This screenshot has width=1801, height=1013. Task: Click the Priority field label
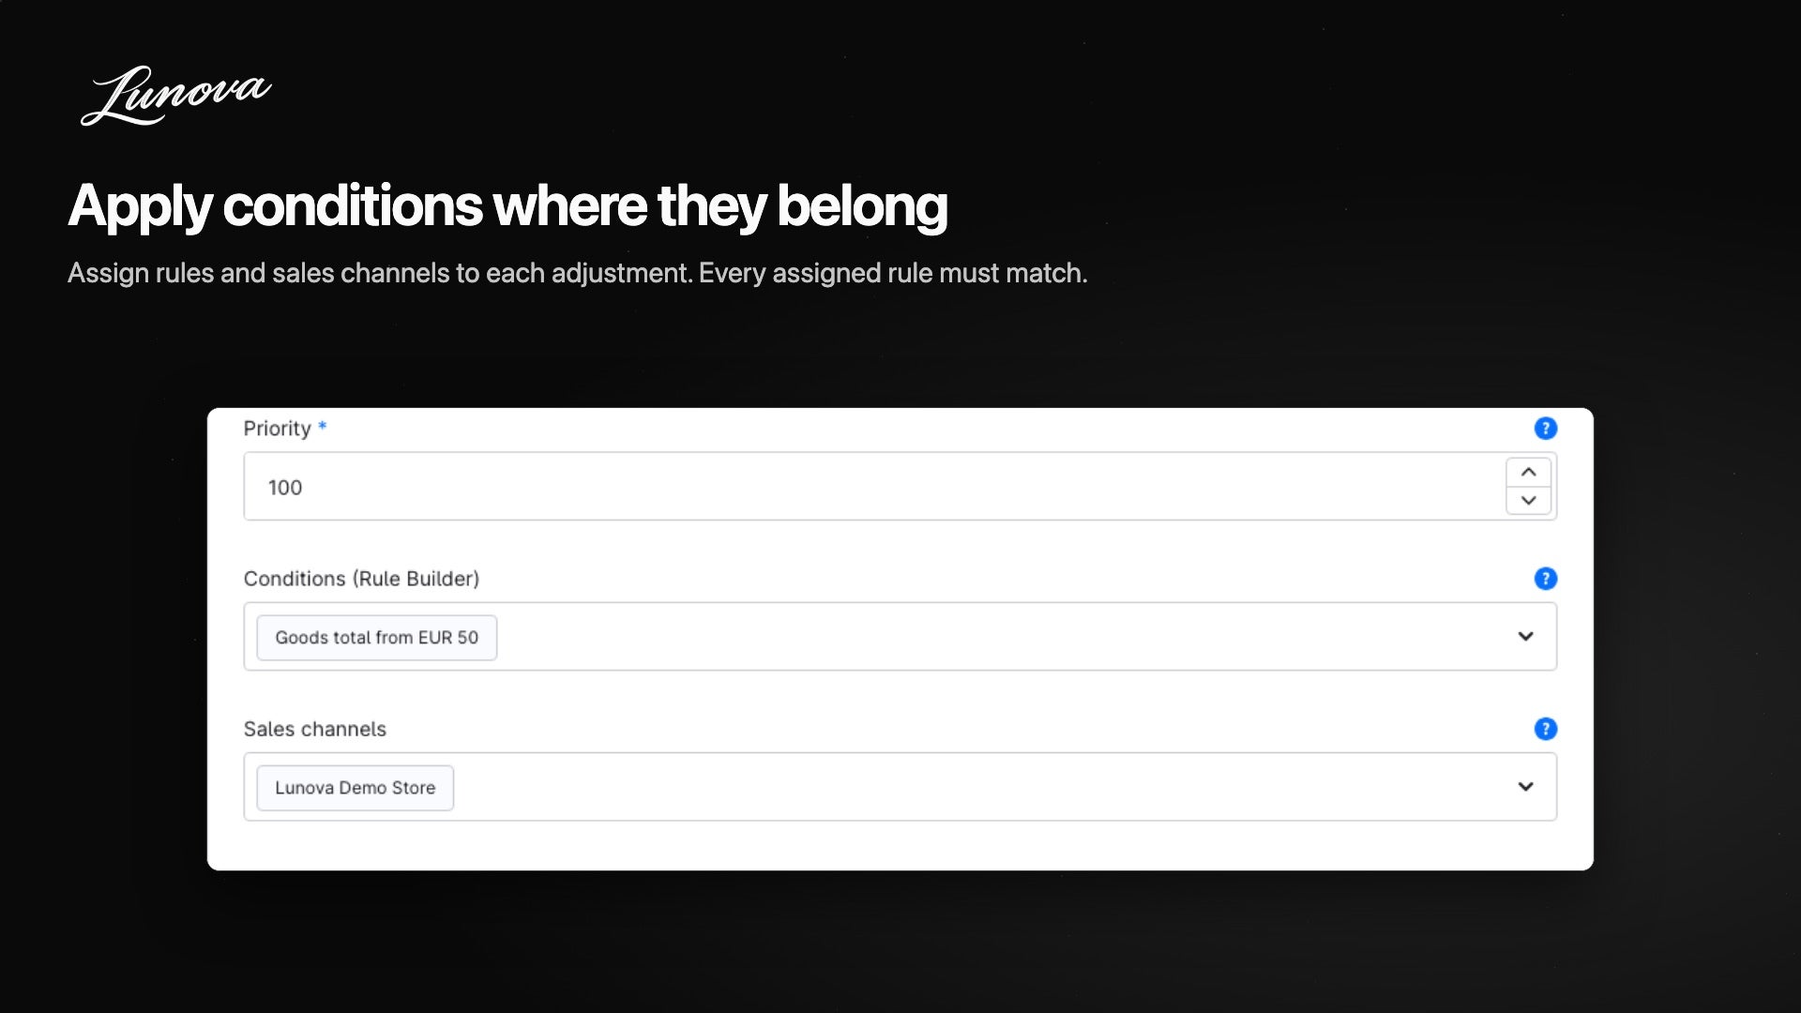(277, 429)
